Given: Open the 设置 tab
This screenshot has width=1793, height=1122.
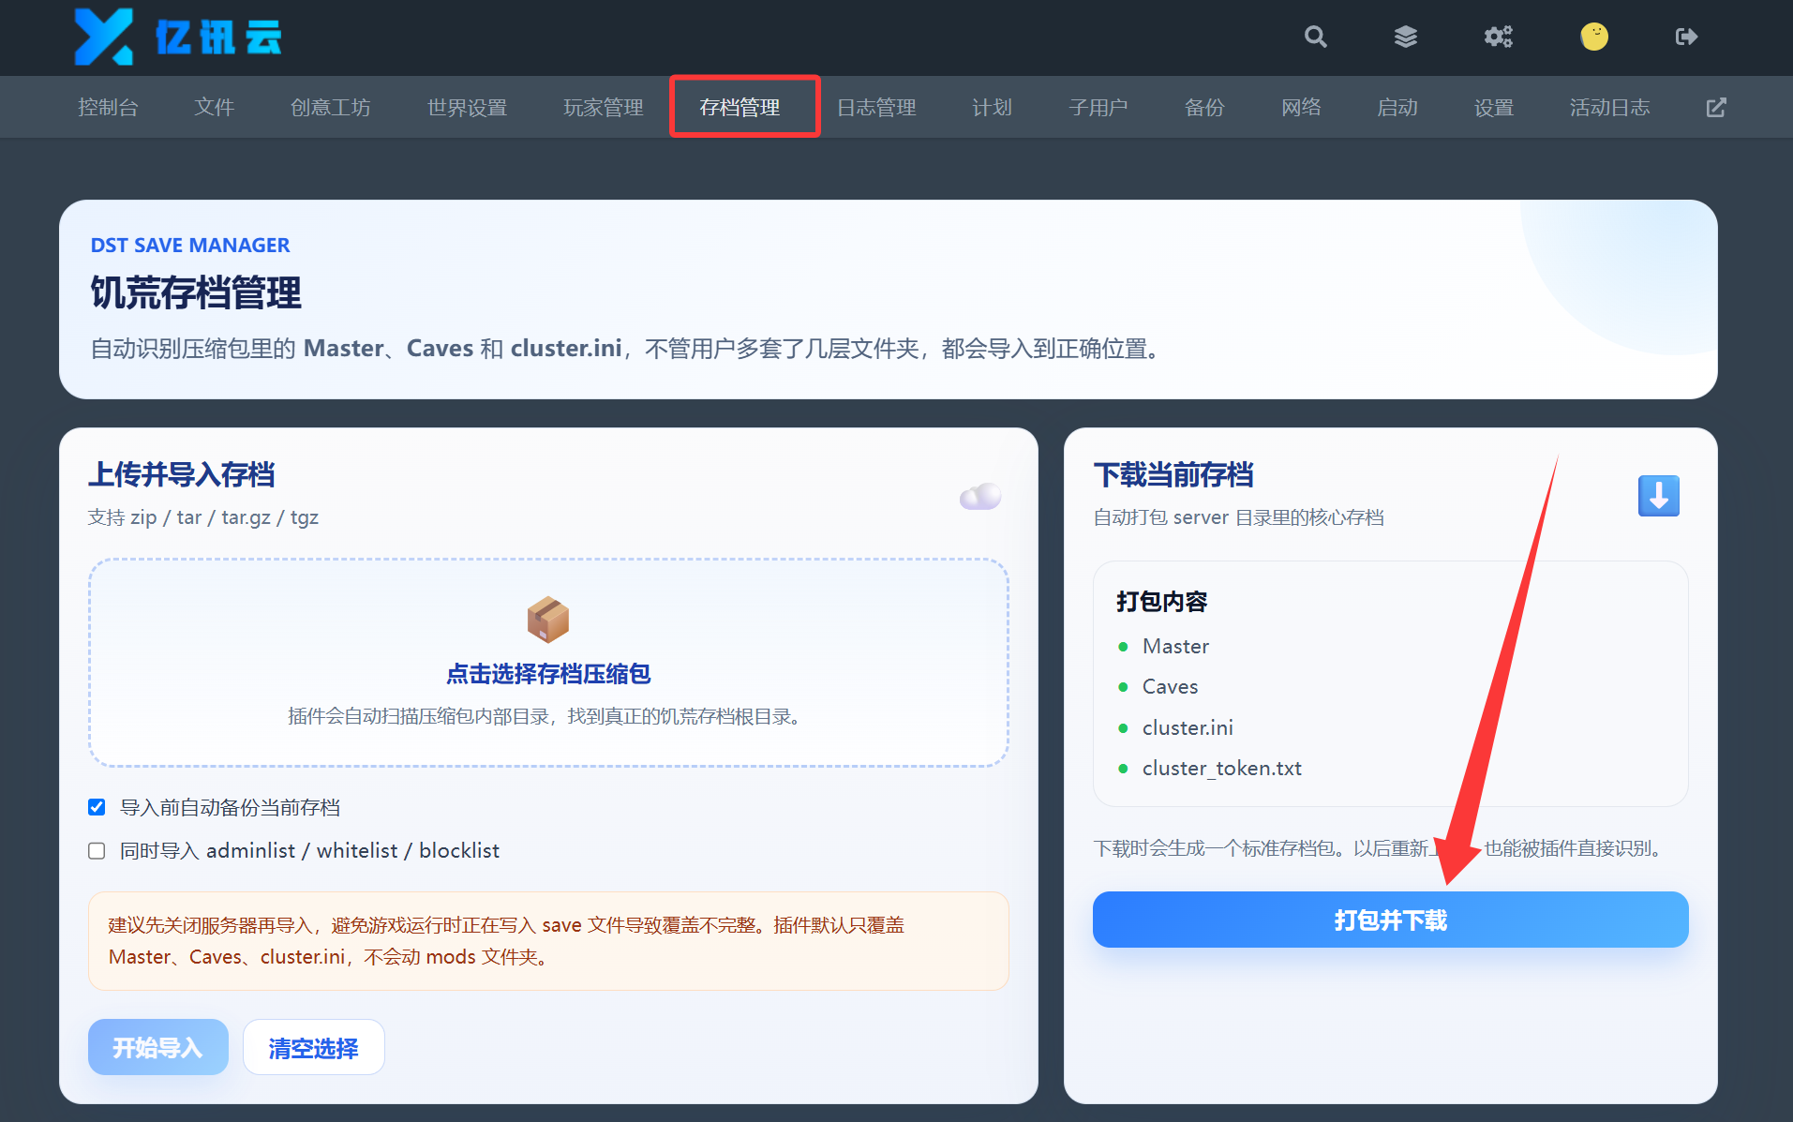Looking at the screenshot, I should [x=1493, y=108].
